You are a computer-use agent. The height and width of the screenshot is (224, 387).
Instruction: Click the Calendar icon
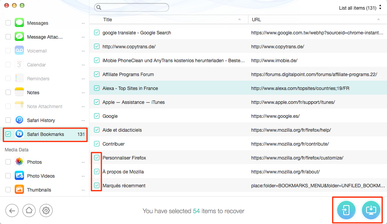19,64
